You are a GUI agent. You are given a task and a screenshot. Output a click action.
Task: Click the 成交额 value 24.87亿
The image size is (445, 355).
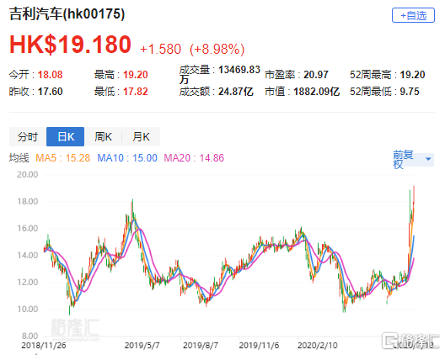(235, 92)
